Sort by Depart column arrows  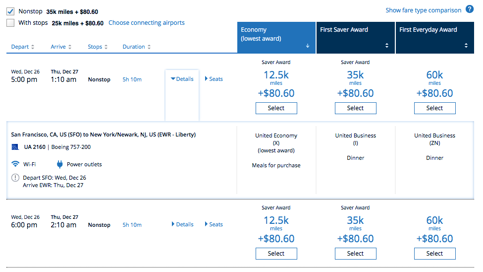point(33,47)
